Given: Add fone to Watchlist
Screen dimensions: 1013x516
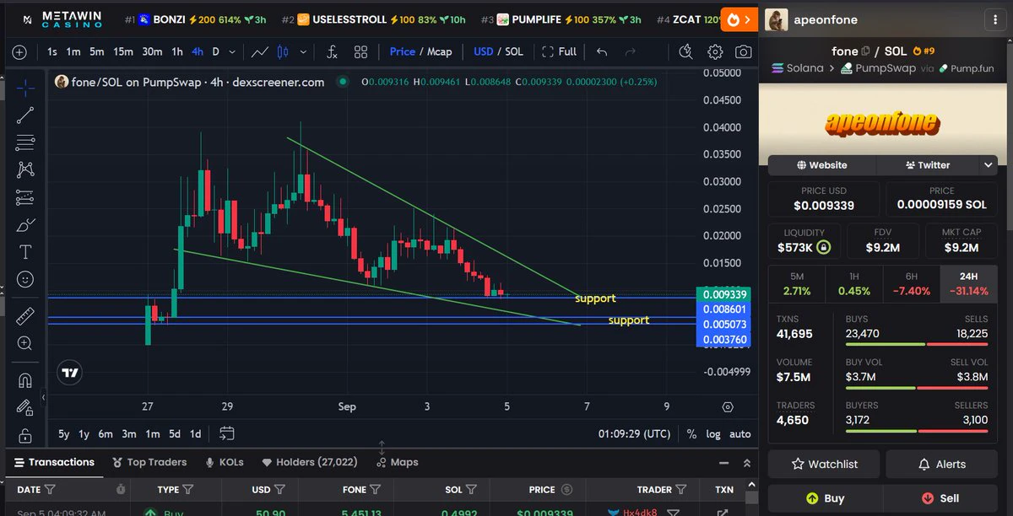Looking at the screenshot, I should point(824,464).
